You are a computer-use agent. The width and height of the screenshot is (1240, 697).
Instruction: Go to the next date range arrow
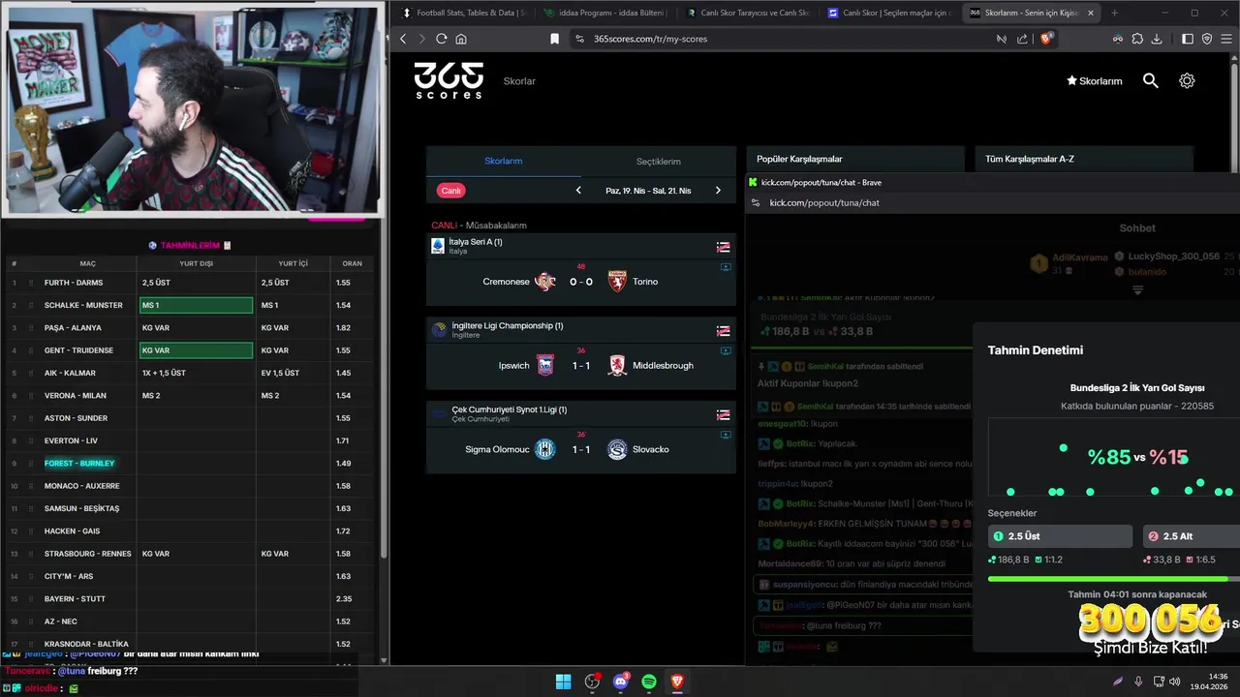click(718, 191)
